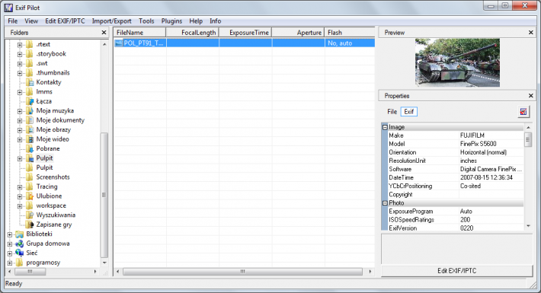Click the properties options icon beside Exif tab
Screen dimensions: 541x293
click(x=523, y=112)
